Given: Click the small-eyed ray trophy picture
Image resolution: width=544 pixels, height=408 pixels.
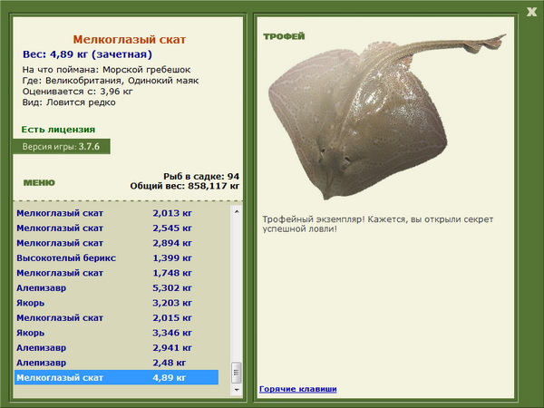Looking at the screenshot, I should (385, 116).
